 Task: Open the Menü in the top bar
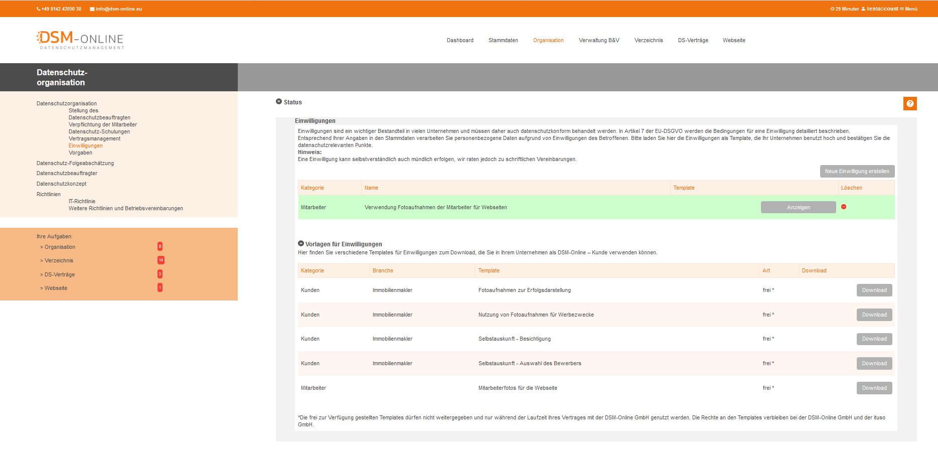coord(908,9)
